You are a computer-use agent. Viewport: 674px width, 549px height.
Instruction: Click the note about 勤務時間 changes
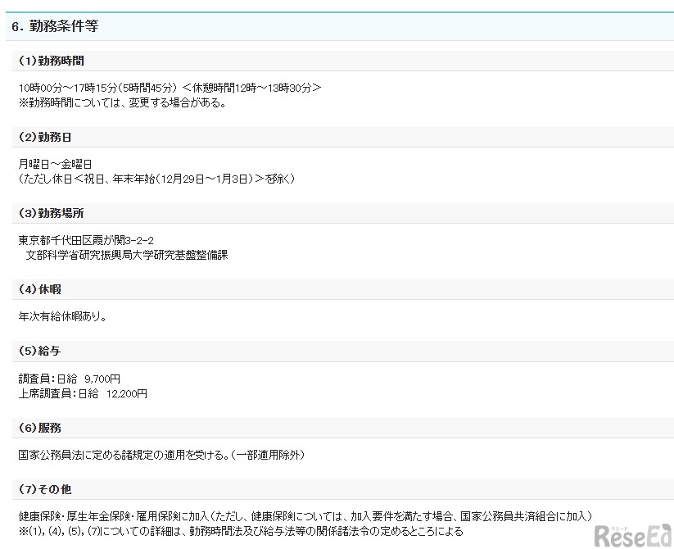click(x=122, y=102)
